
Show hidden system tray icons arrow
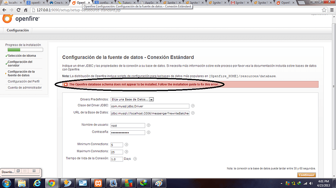(281, 183)
